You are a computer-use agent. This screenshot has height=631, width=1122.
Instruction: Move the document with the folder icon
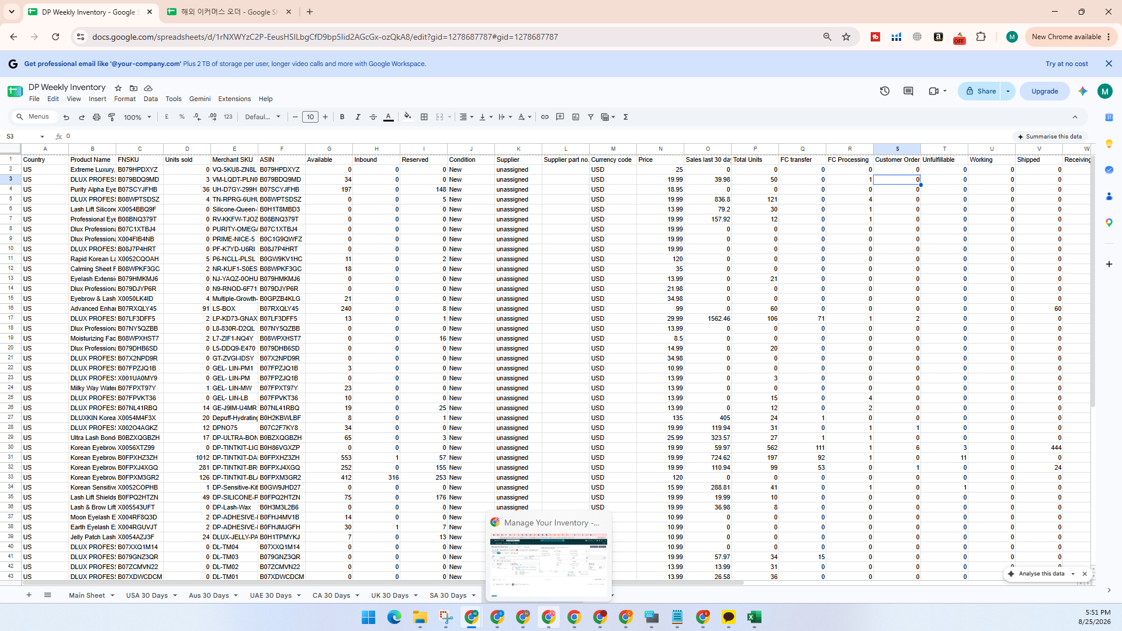click(133, 88)
